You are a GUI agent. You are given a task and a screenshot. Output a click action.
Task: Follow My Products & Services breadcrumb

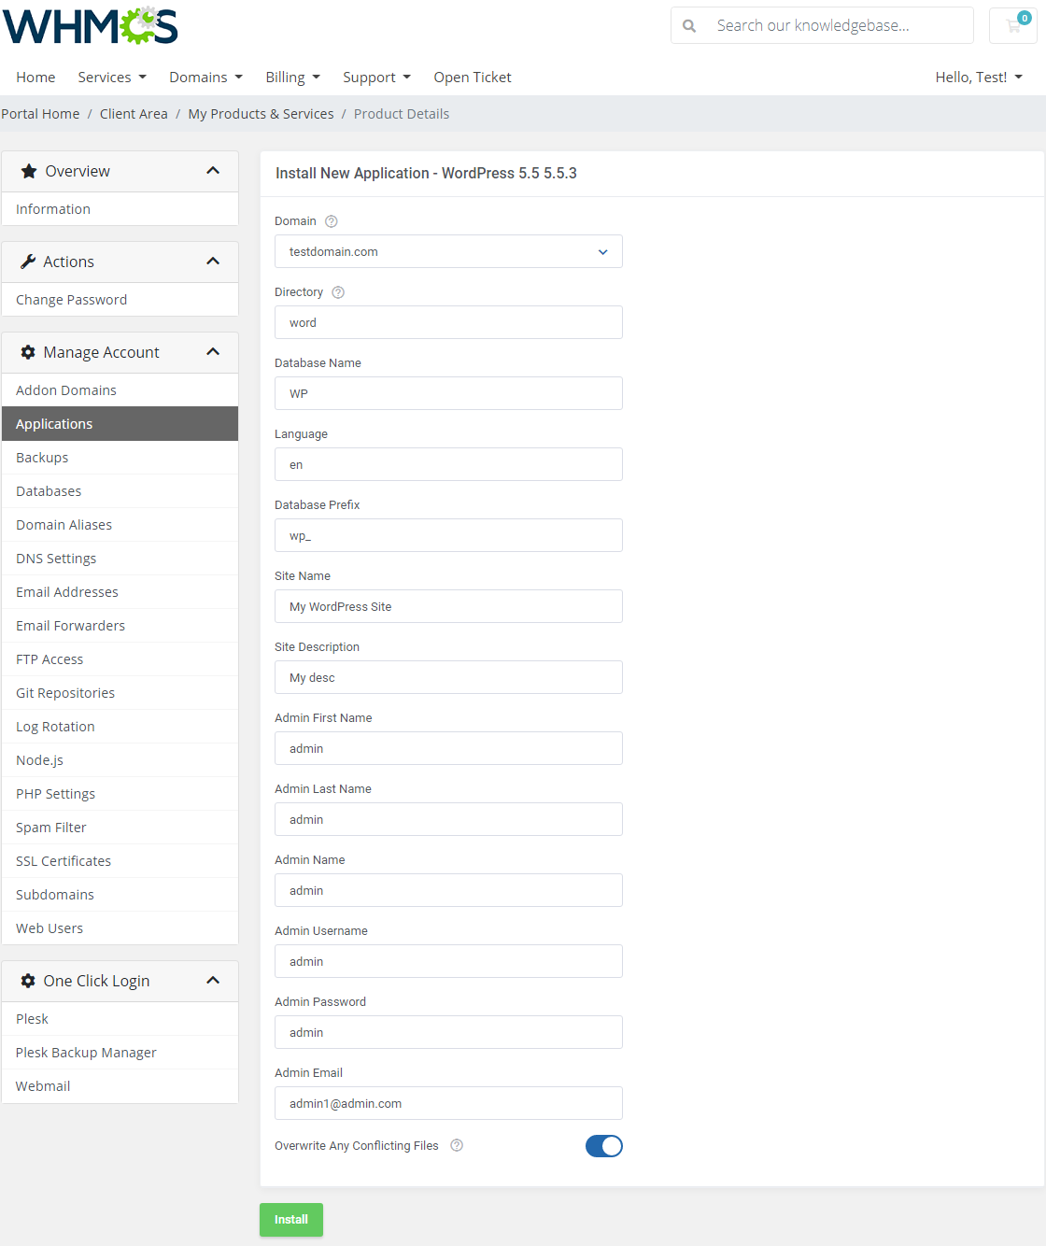click(x=261, y=114)
